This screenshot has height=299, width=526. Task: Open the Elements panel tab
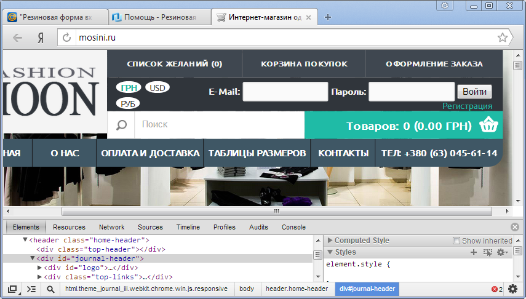point(26,227)
